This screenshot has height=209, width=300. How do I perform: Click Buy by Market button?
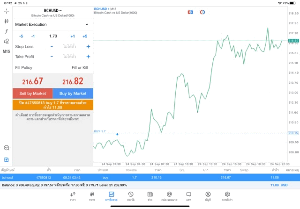click(x=73, y=94)
